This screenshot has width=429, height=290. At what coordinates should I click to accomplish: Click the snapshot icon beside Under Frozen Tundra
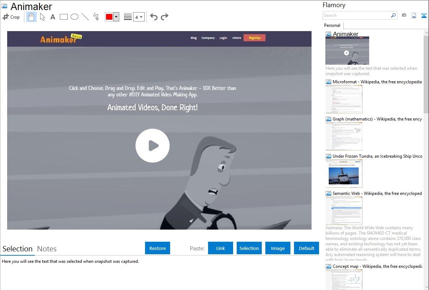coord(328,156)
